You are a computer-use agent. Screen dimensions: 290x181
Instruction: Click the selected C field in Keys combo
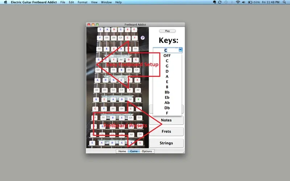click(x=166, y=50)
